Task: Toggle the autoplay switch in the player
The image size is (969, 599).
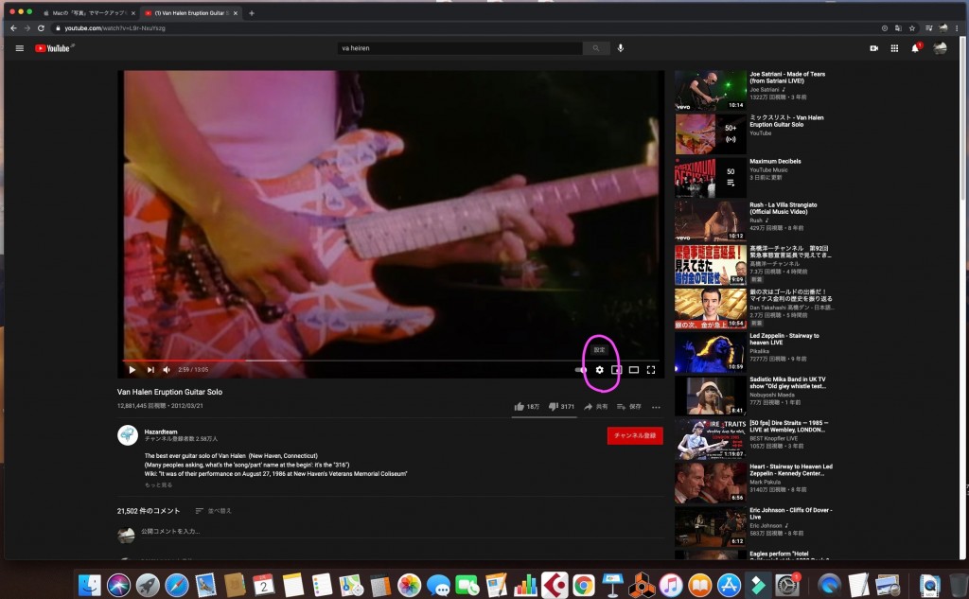Action: [580, 370]
